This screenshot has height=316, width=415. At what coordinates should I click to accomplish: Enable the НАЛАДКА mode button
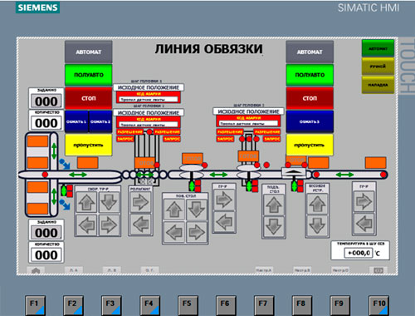tap(378, 85)
